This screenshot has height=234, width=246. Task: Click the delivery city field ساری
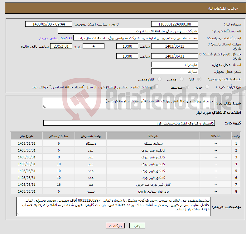click(175, 72)
